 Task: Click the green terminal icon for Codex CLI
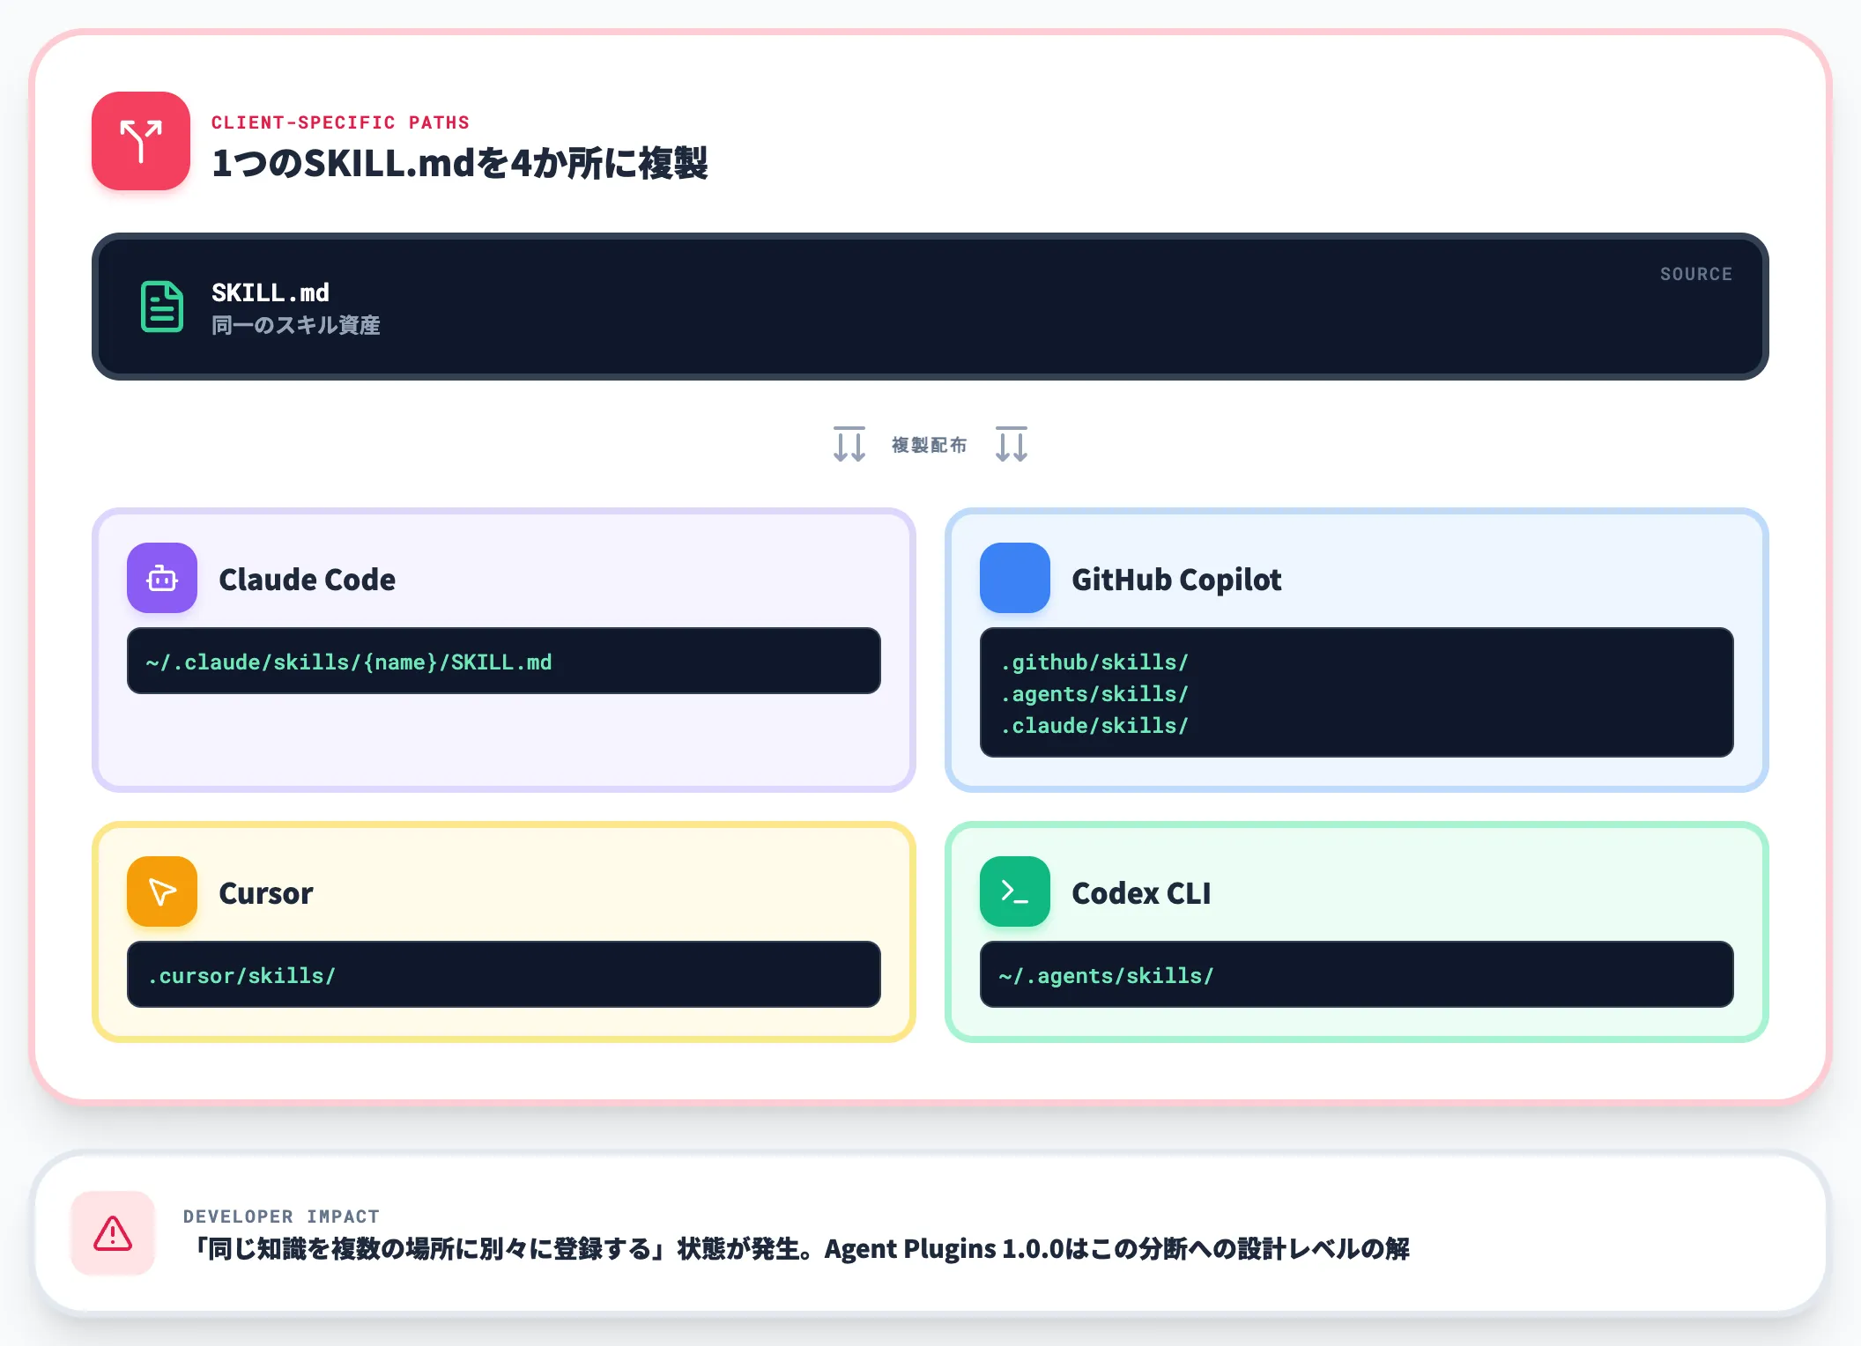point(1015,891)
